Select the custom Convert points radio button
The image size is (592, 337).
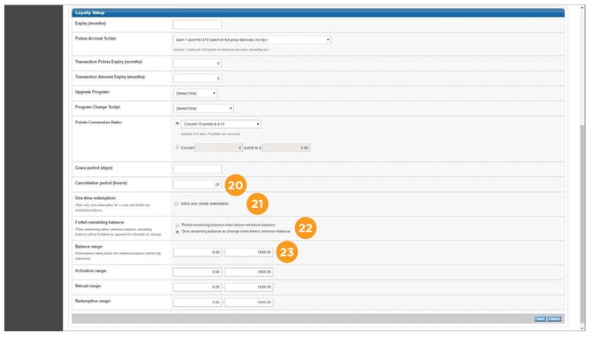coord(177,148)
